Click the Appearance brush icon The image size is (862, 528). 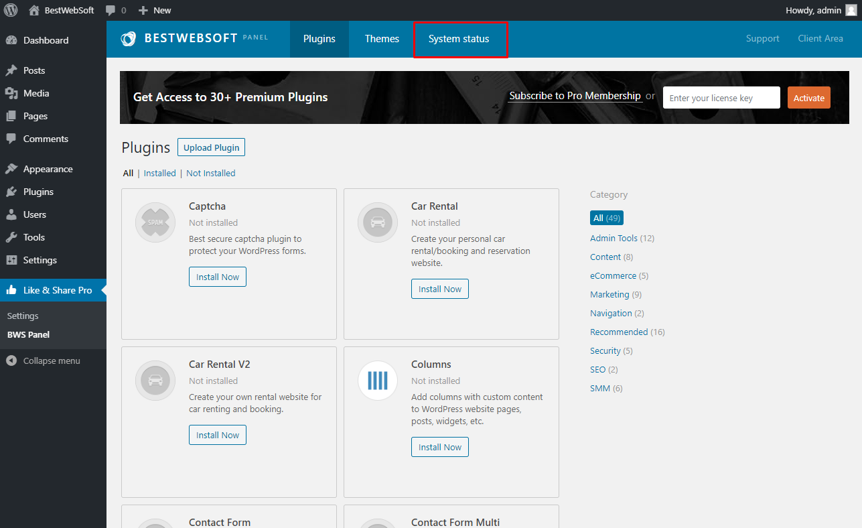coord(11,169)
